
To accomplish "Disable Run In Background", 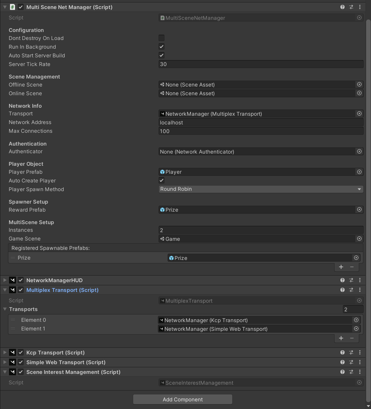I will 161,46.
